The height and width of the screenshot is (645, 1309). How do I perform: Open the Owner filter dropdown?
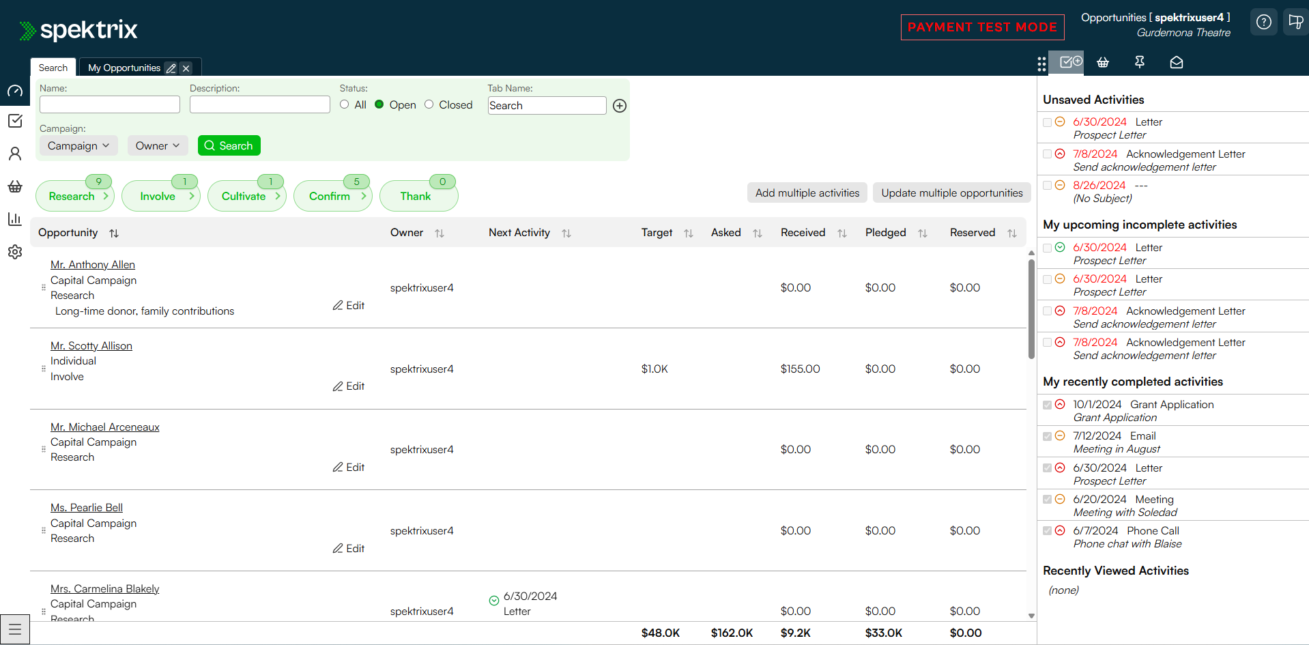coord(158,145)
